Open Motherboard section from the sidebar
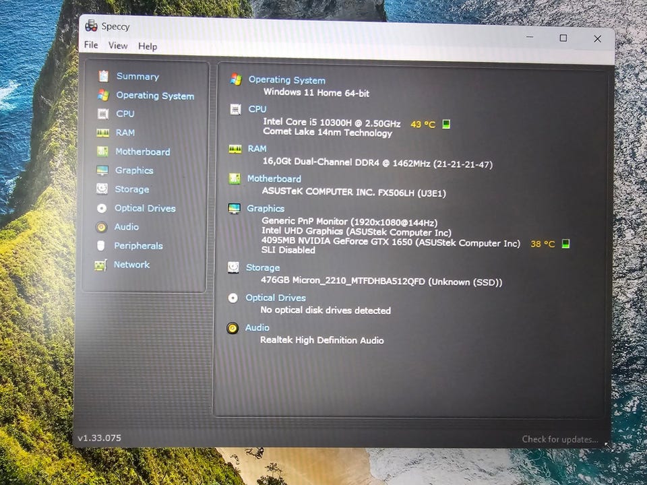Image resolution: width=647 pixels, height=485 pixels. click(143, 152)
